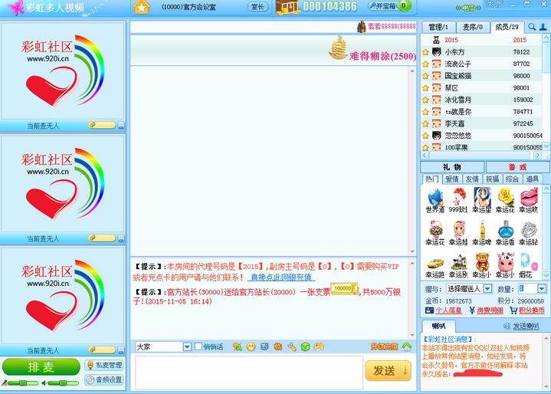Click the search magnifier above member list
551x394 pixels.
(532, 27)
